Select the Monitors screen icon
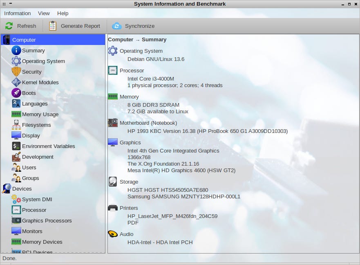The width and height of the screenshot is (360, 265). point(16,231)
